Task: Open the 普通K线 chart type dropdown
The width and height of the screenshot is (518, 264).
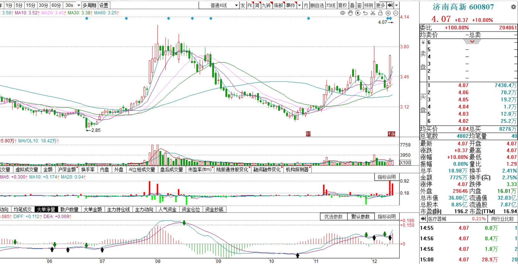Action: (219, 5)
